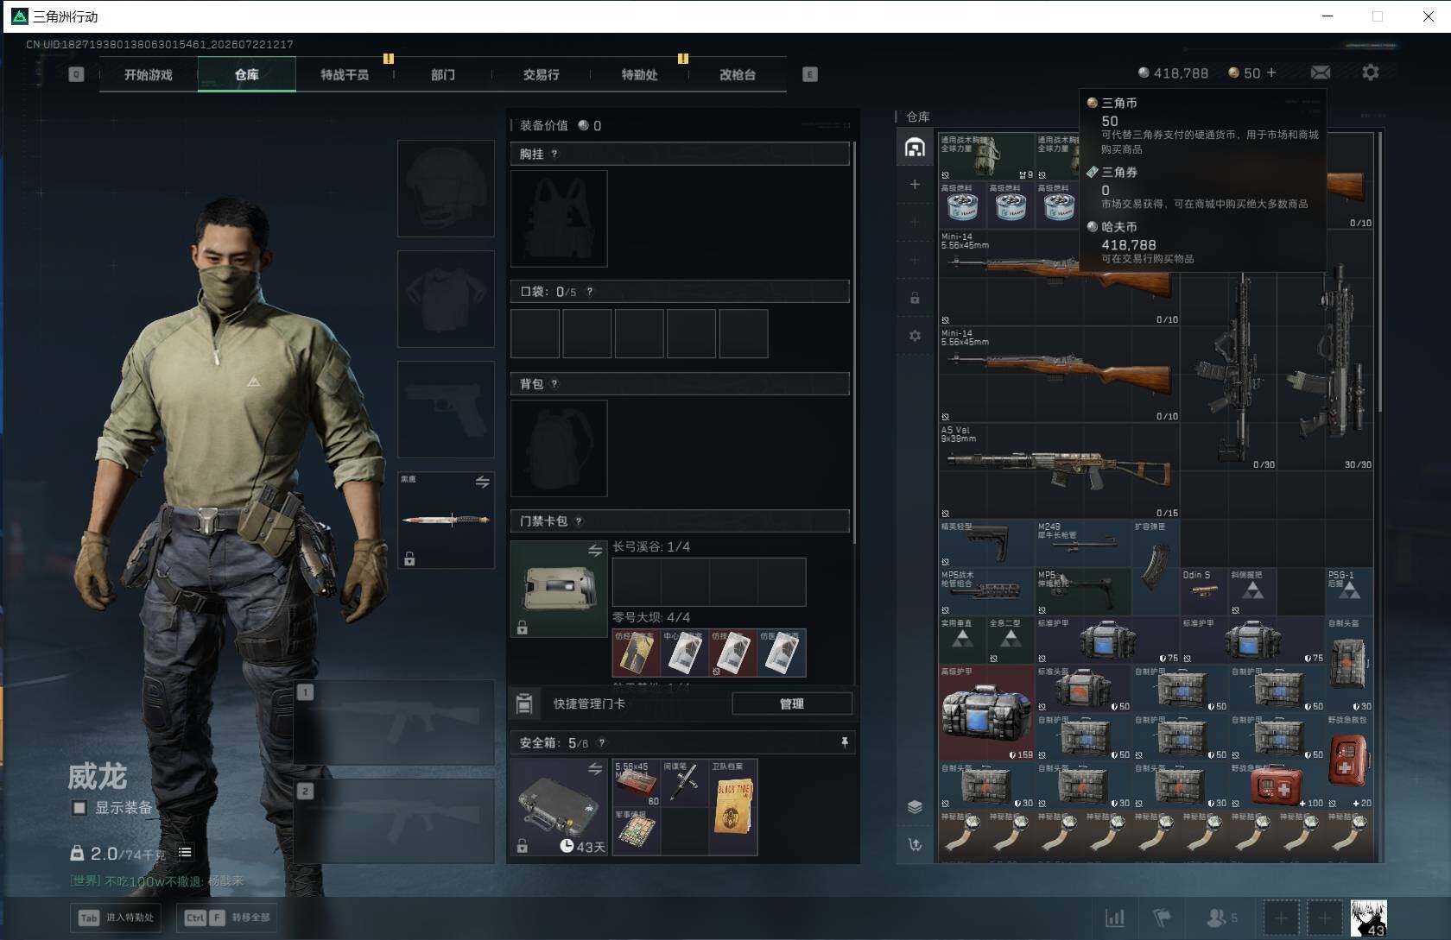Select the 扩容弹匣 magazine item

click(1156, 567)
